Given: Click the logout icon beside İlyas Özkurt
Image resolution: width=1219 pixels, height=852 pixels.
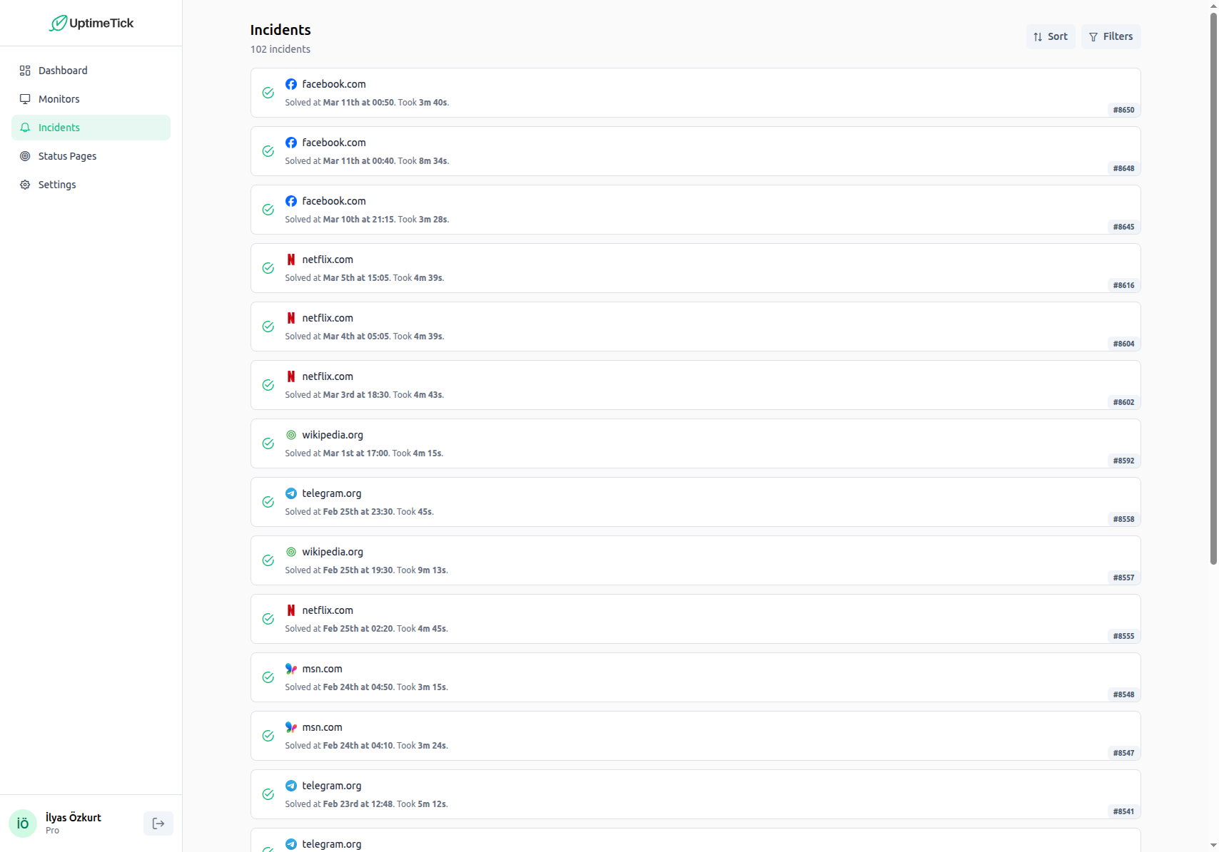Looking at the screenshot, I should click(x=158, y=823).
